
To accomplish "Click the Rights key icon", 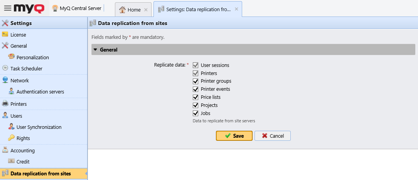I will [x=12, y=138].
